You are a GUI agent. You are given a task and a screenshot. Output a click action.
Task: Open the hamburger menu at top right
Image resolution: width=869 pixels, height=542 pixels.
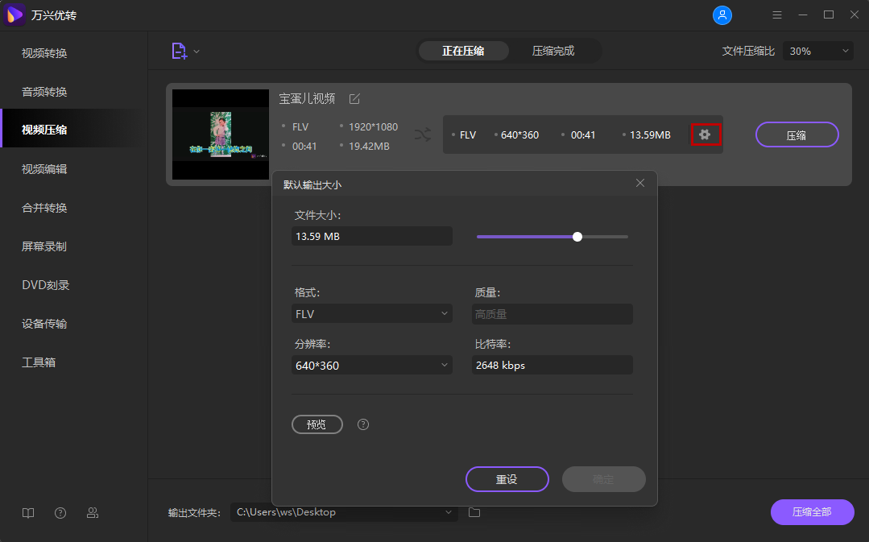(x=776, y=14)
